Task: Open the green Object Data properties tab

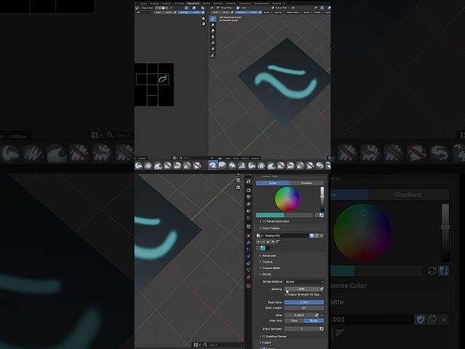Action: [x=248, y=270]
